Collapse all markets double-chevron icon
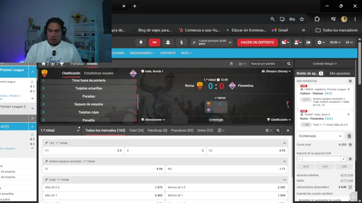Image resolution: width=362 pixels, height=203 pixels. pyautogui.click(x=288, y=131)
